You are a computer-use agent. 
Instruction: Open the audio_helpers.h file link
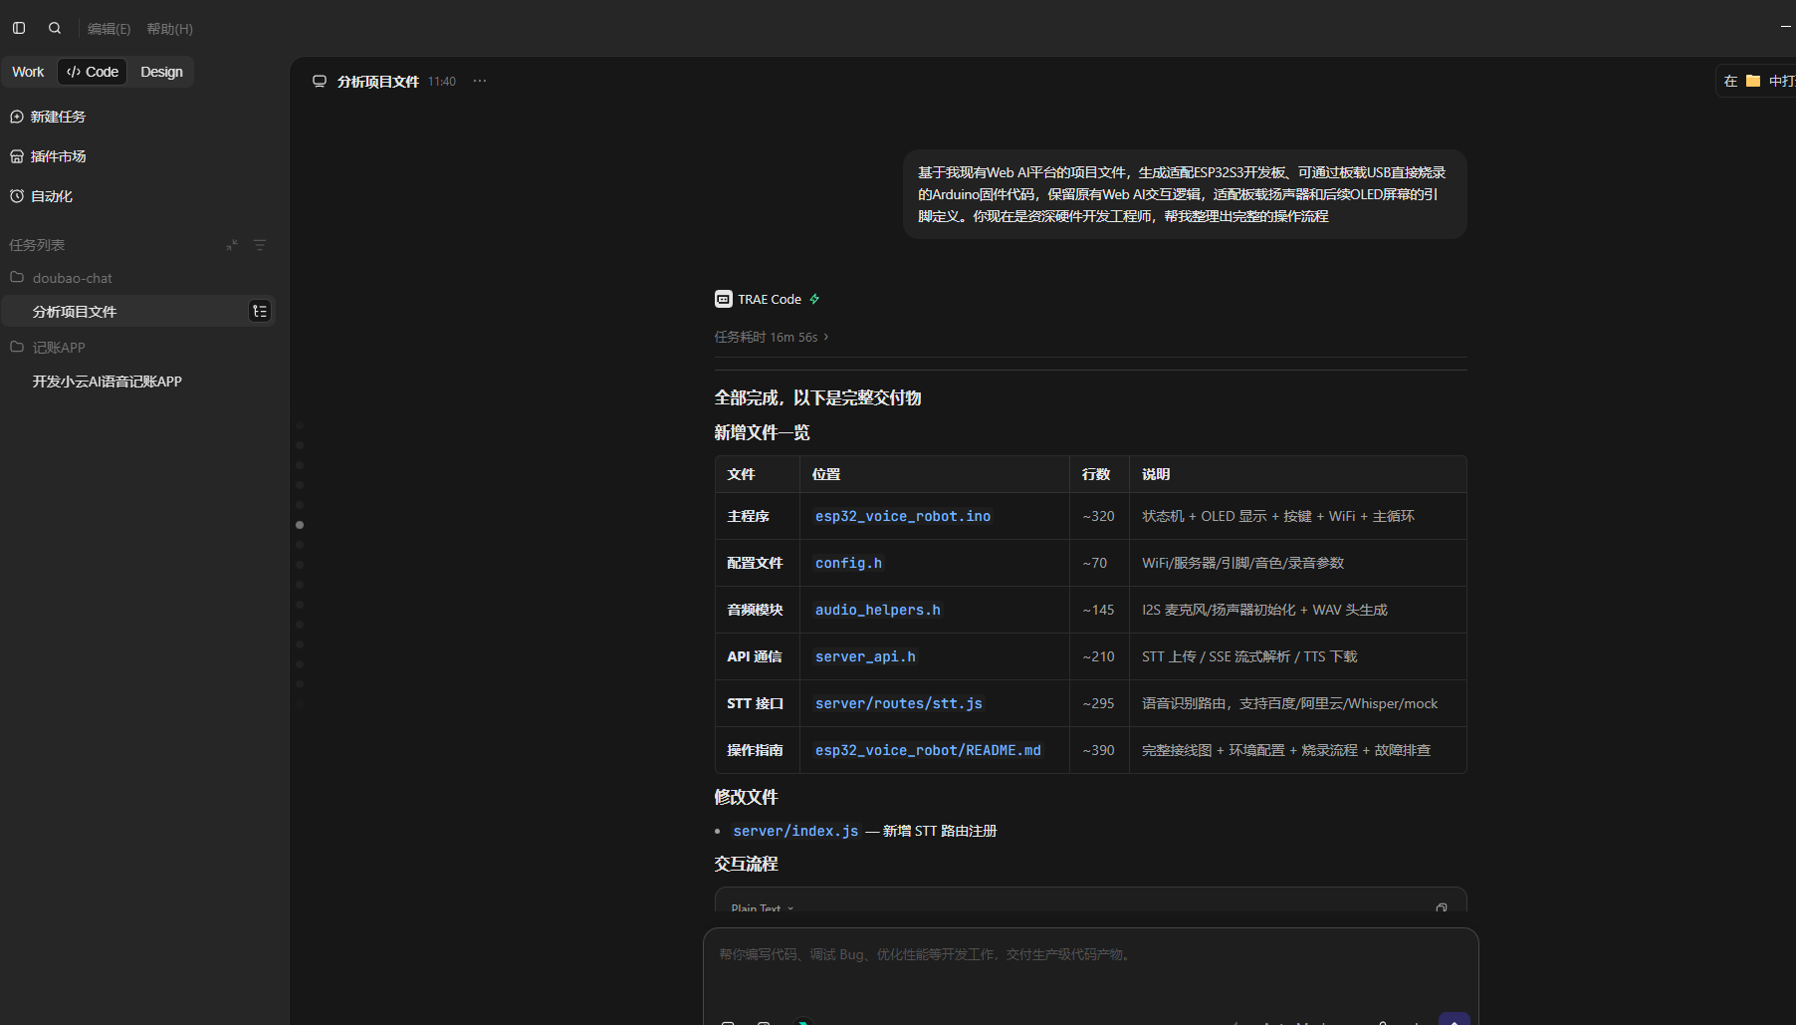pyautogui.click(x=878, y=610)
